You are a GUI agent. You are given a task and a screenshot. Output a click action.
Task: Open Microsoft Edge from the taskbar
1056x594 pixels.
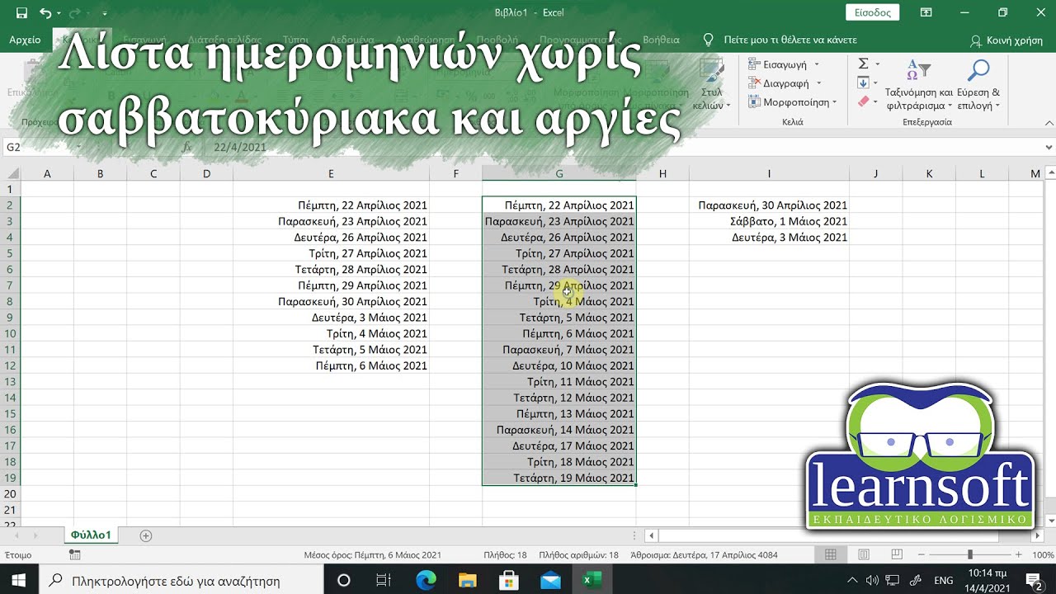(x=426, y=581)
